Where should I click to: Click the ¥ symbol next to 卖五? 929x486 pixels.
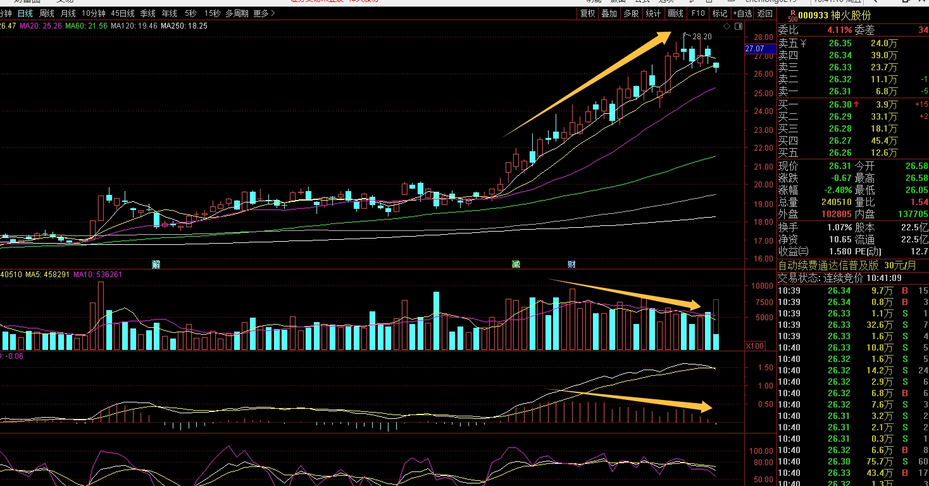[x=803, y=44]
